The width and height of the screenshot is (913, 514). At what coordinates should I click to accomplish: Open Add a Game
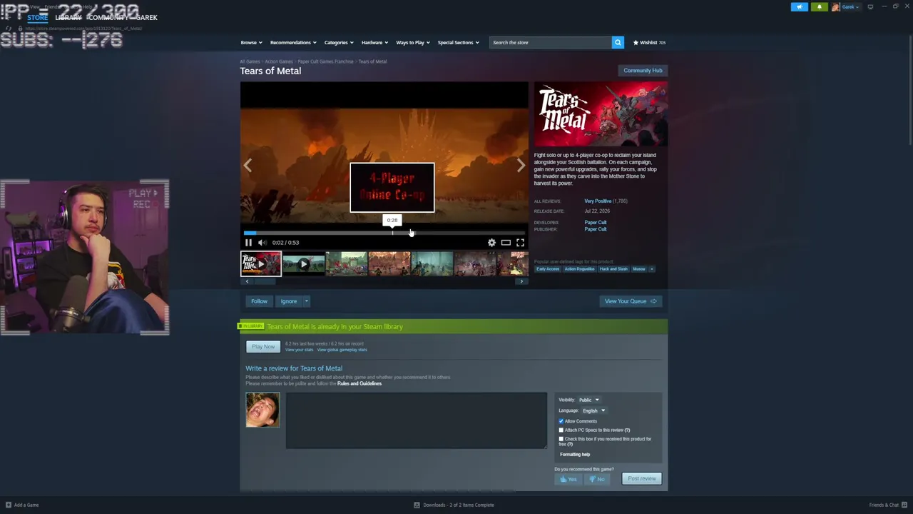pyautogui.click(x=22, y=505)
